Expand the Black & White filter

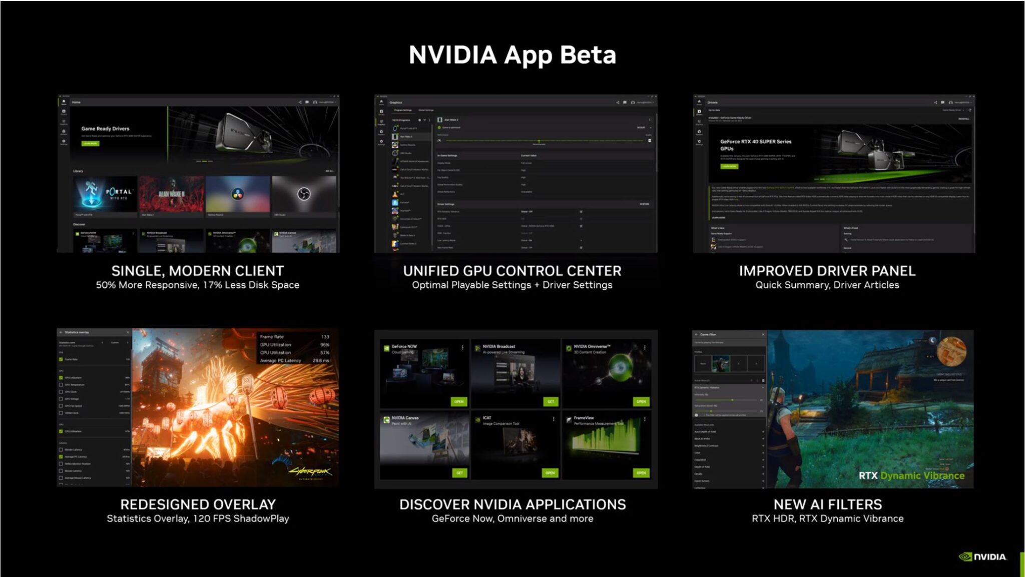(x=763, y=439)
